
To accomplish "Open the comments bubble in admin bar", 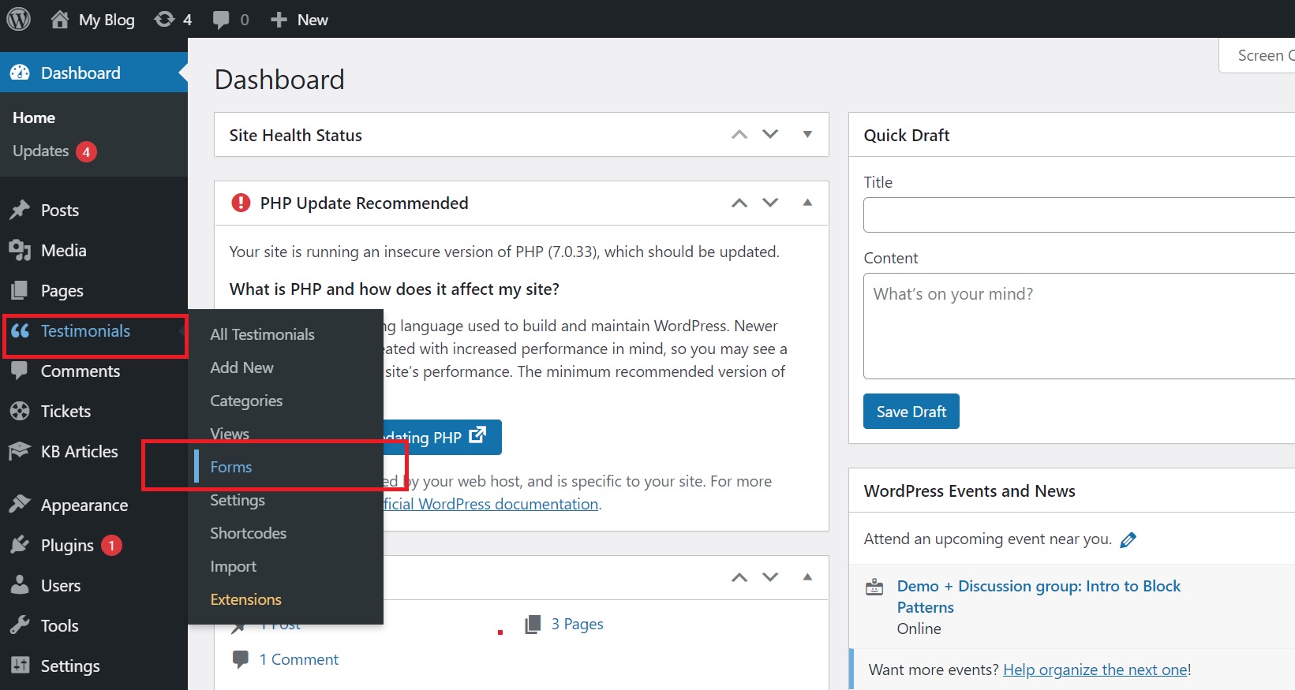I will [x=230, y=20].
